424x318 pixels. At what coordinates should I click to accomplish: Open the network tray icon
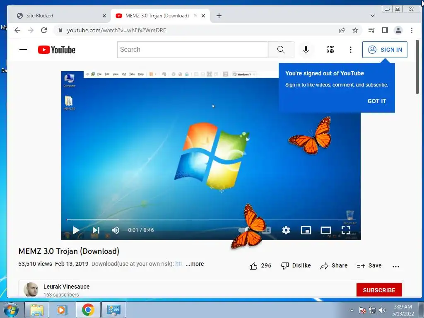(372, 310)
